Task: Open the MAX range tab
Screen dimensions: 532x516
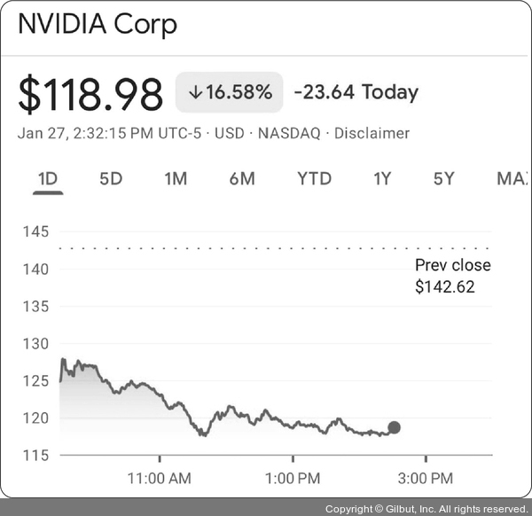Action: 512,179
